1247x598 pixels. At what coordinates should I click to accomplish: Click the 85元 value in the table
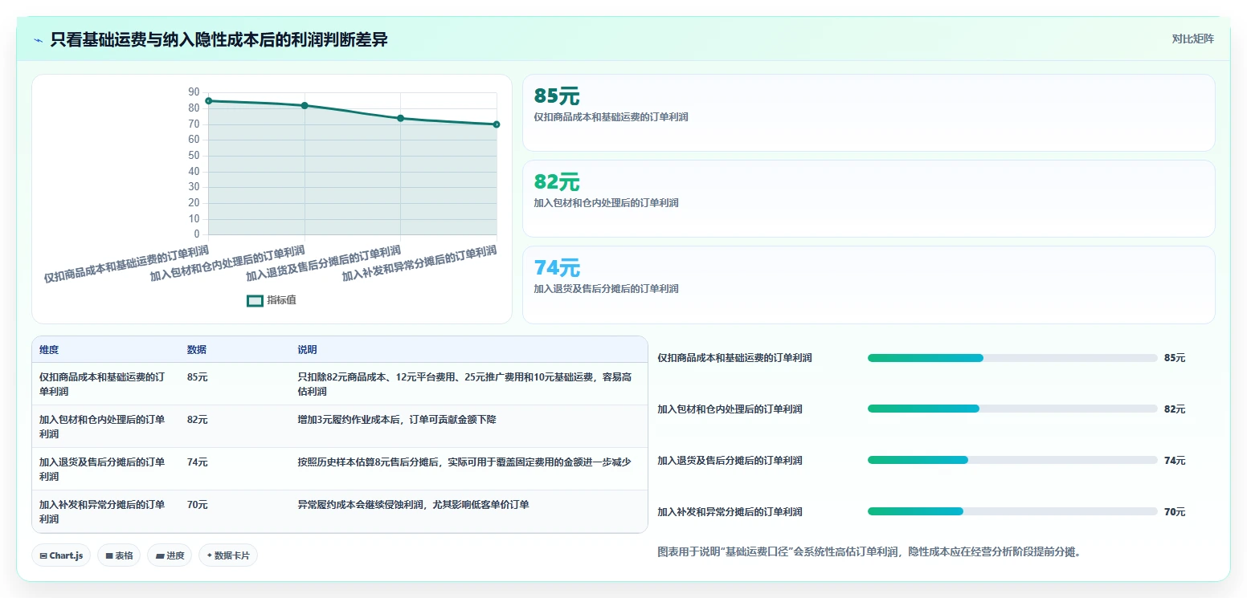pyautogui.click(x=198, y=376)
